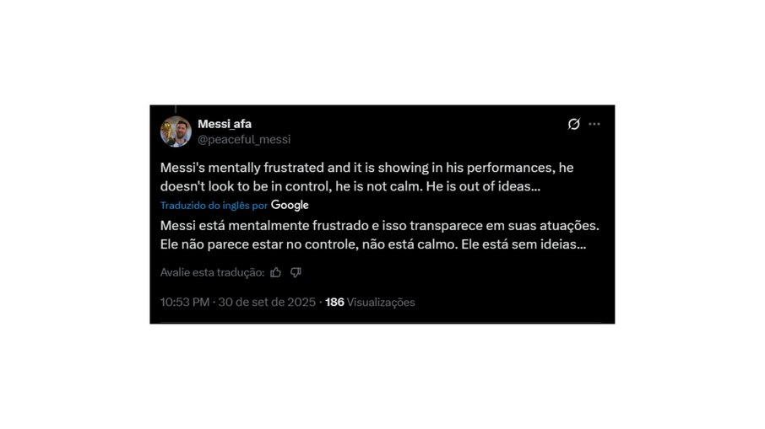Click the word "Google" after the translation credit
Viewport: 765px width, 429px height.
pos(290,205)
